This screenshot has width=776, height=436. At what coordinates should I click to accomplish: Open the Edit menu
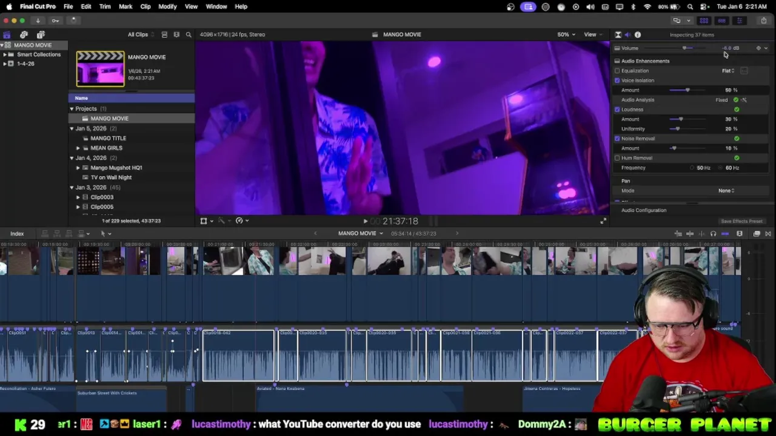[85, 7]
